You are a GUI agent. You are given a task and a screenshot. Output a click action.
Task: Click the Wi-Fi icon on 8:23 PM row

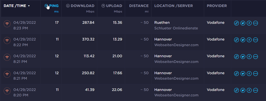7,24
